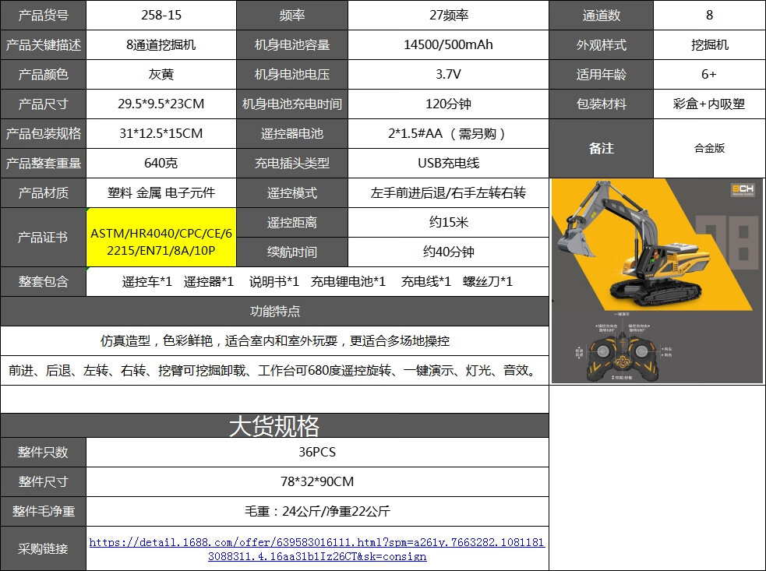Click the 彩盒+内吸塑 packaging cell
The width and height of the screenshot is (766, 571).
pyautogui.click(x=709, y=104)
